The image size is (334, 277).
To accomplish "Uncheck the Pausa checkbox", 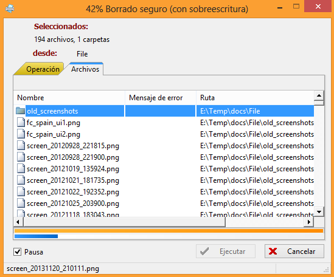I will coord(17,251).
